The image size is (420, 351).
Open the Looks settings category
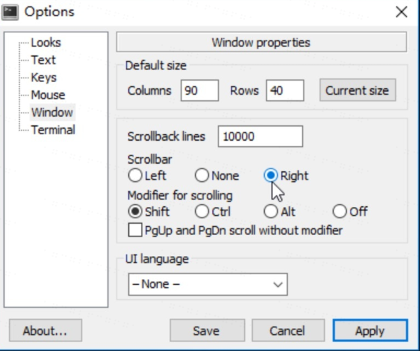coord(46,42)
